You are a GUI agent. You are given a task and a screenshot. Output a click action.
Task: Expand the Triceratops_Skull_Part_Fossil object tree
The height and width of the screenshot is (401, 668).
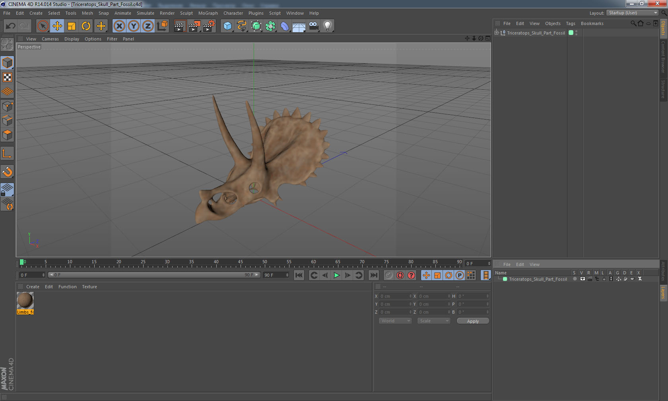[x=497, y=33]
